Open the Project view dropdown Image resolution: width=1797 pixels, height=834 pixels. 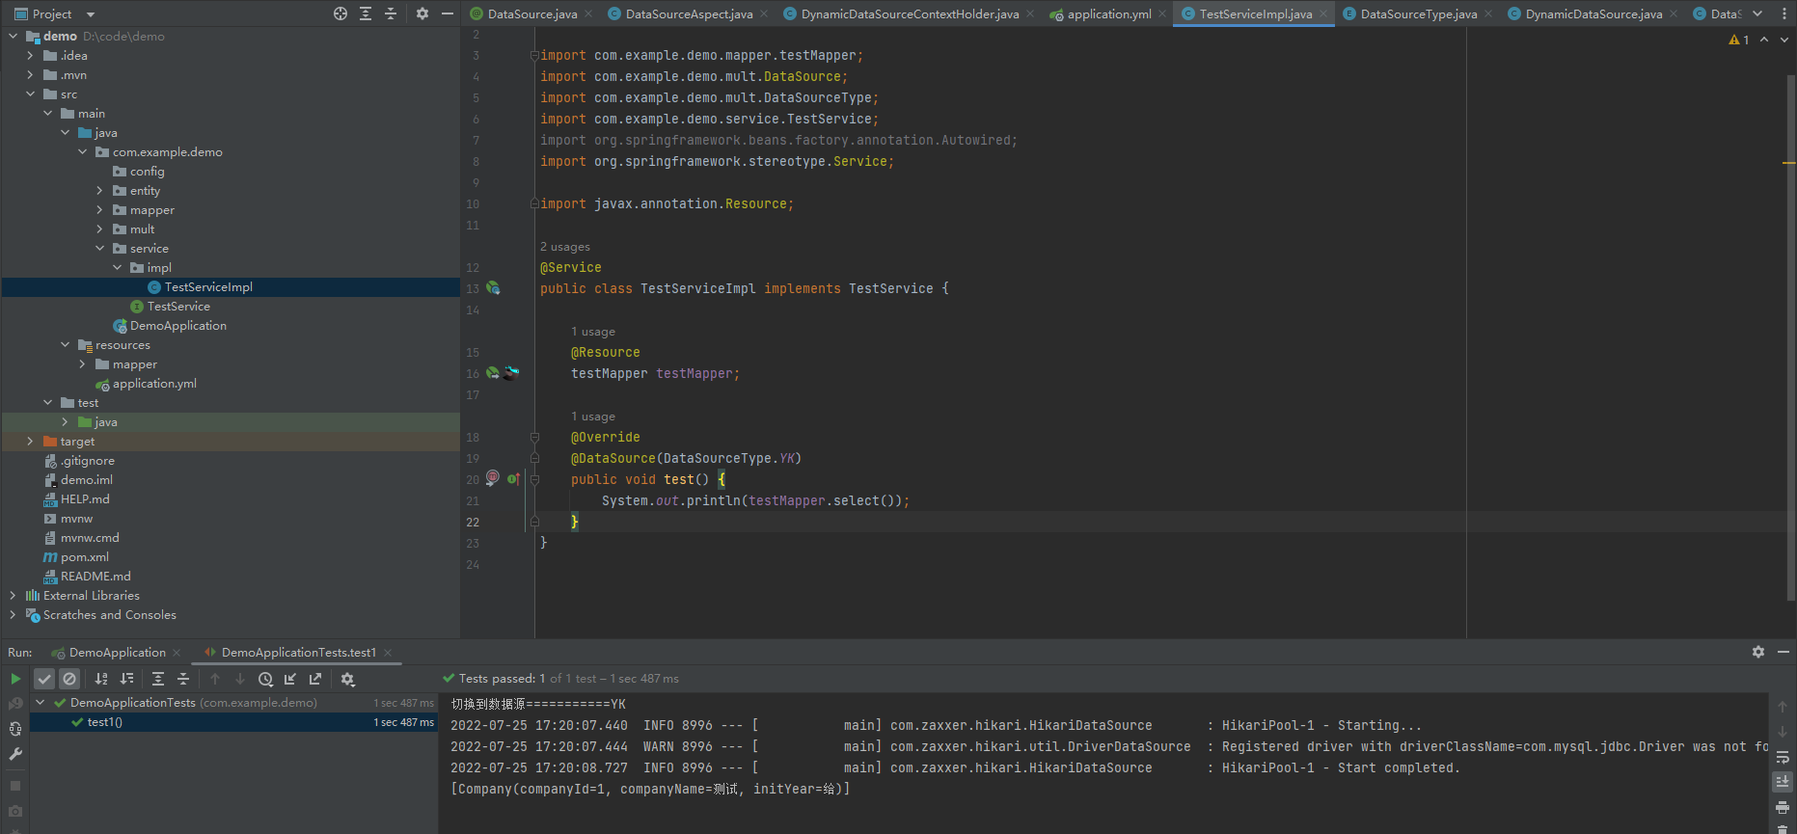coord(91,14)
